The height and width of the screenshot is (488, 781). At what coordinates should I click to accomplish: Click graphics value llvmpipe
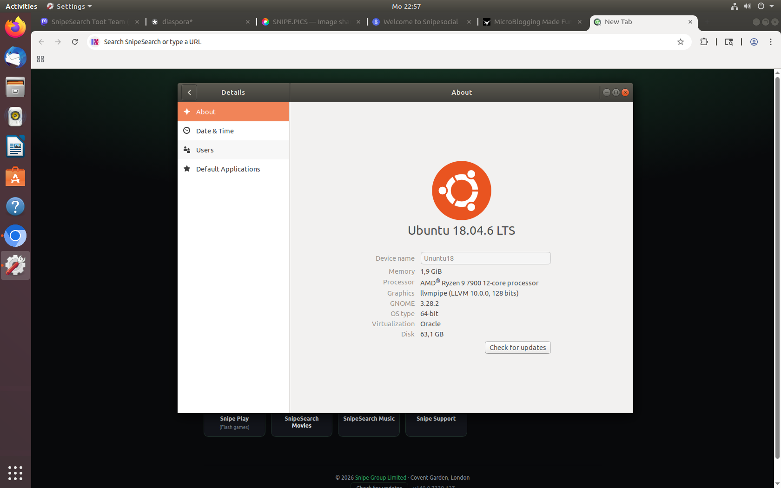click(470, 293)
